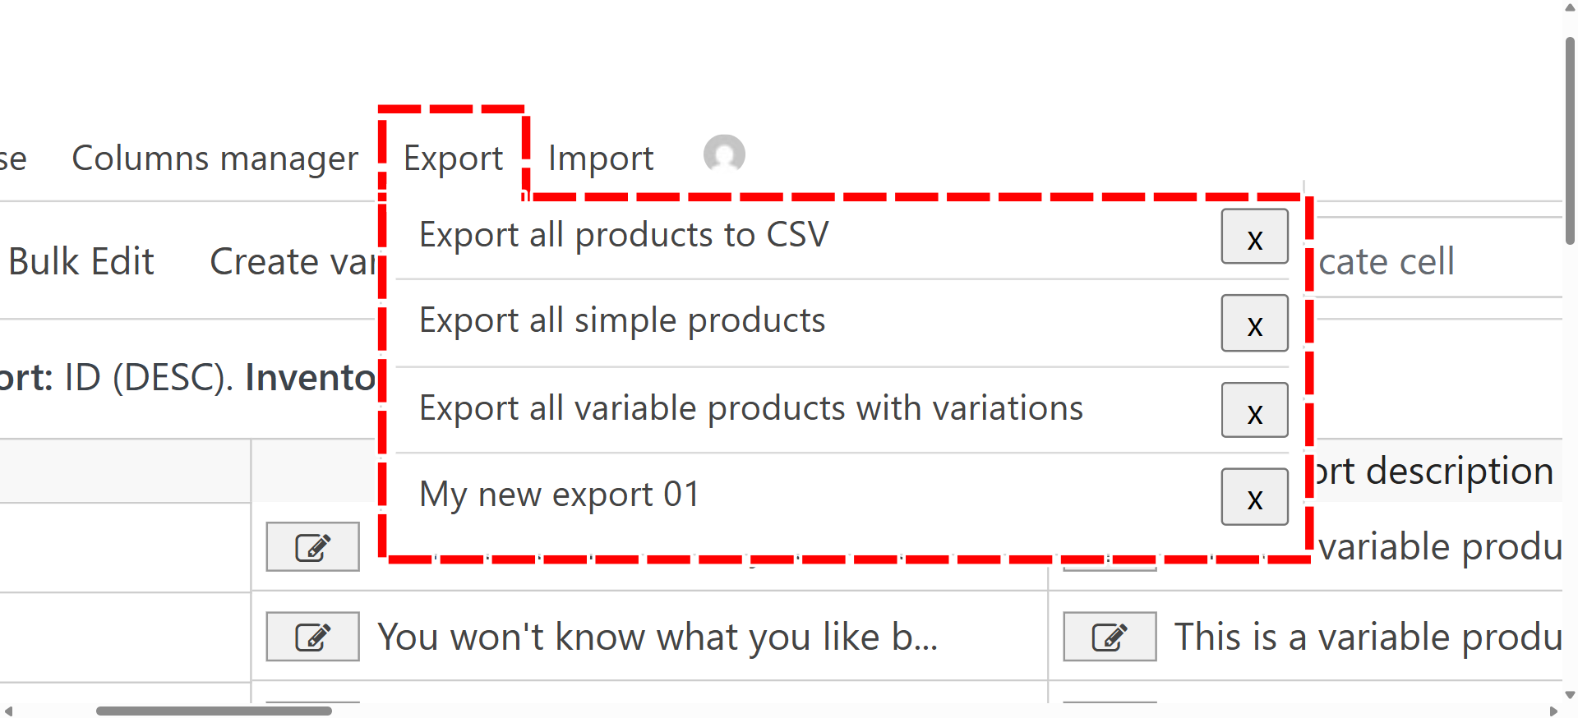1578x718 pixels.
Task: Click the edit icon in first product row
Action: [x=312, y=547]
